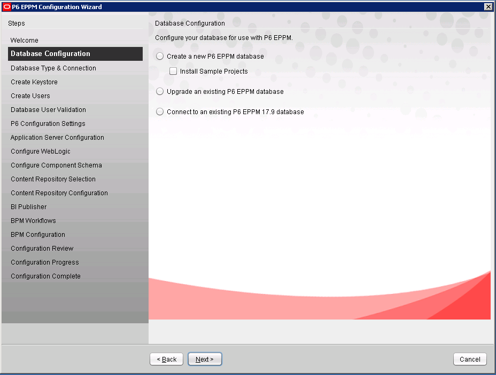
Task: Jump to Configuration Review step
Action: coord(42,249)
